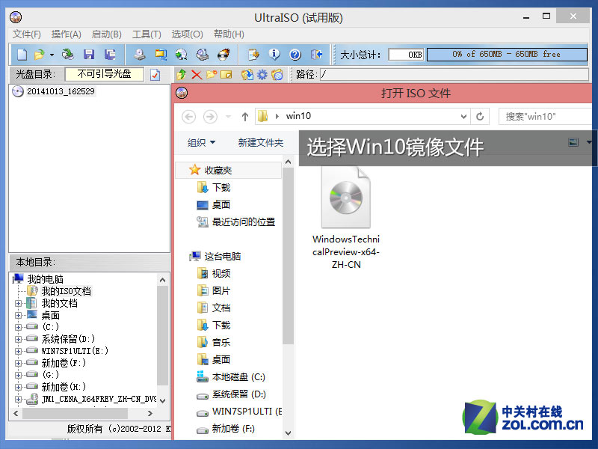Click the 不可引导光盘 boot status field
The width and height of the screenshot is (598, 449).
104,74
